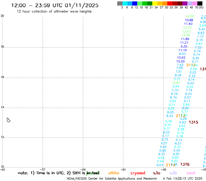Pick the bright red swatch in the color bar

tap(170, 3)
